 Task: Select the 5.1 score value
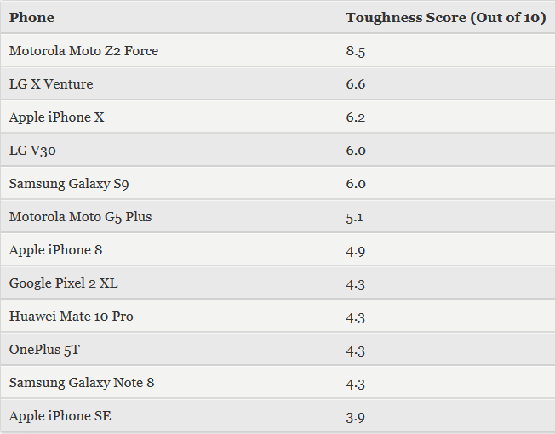pyautogui.click(x=355, y=217)
